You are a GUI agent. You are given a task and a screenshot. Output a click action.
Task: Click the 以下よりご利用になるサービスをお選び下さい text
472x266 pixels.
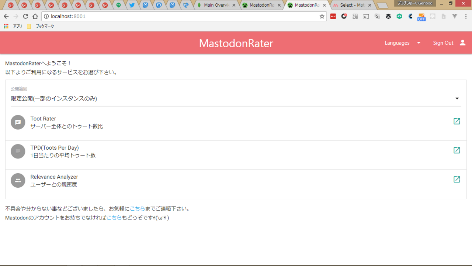click(x=61, y=72)
